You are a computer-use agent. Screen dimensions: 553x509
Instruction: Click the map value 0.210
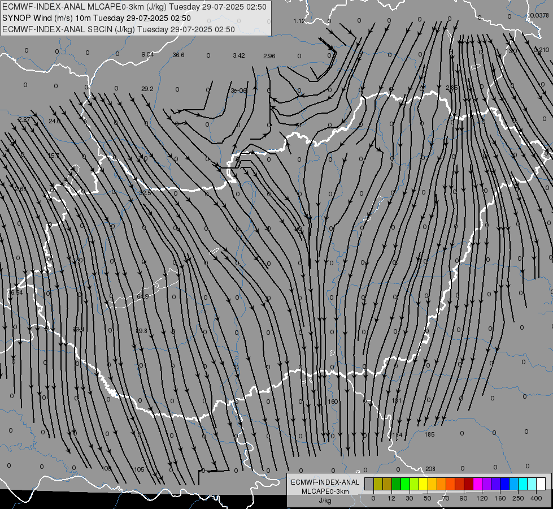click(x=541, y=50)
